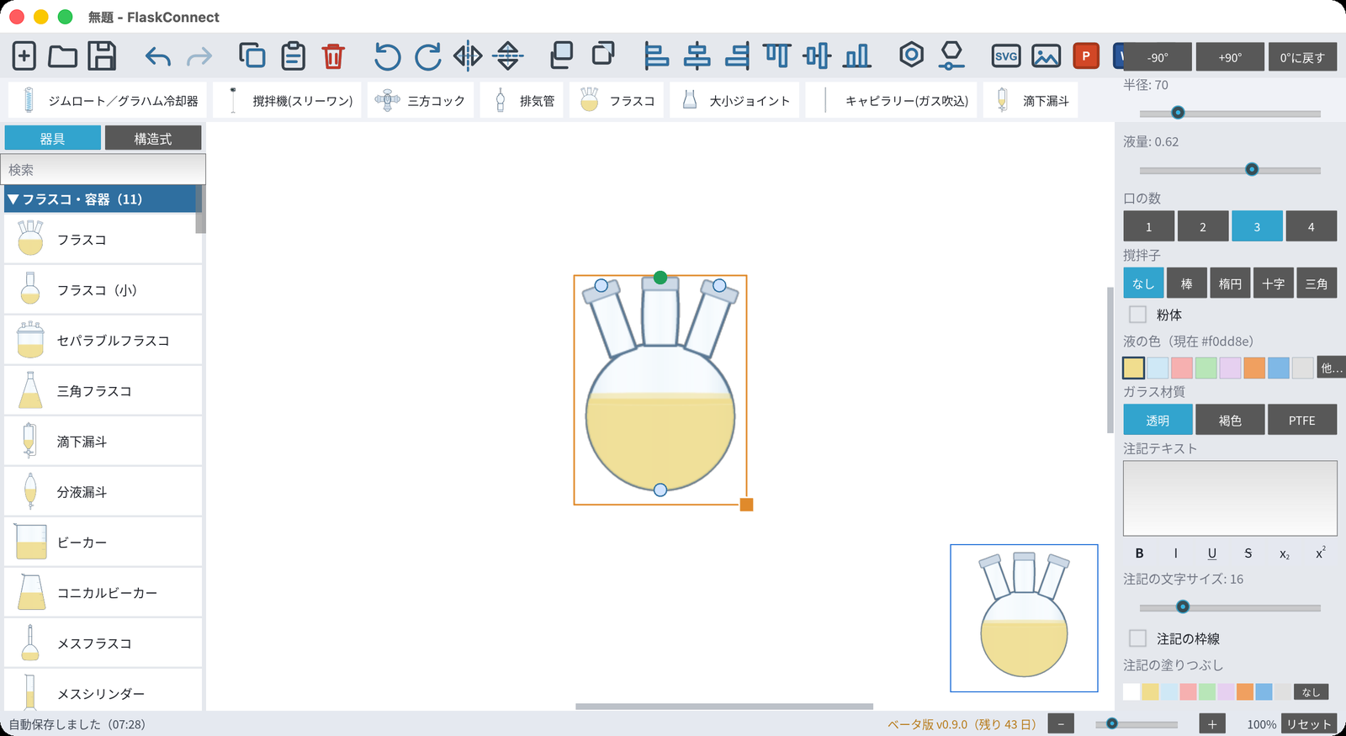Click the trash delete icon in toolbar
Screen dimensions: 1346x736
[333, 56]
